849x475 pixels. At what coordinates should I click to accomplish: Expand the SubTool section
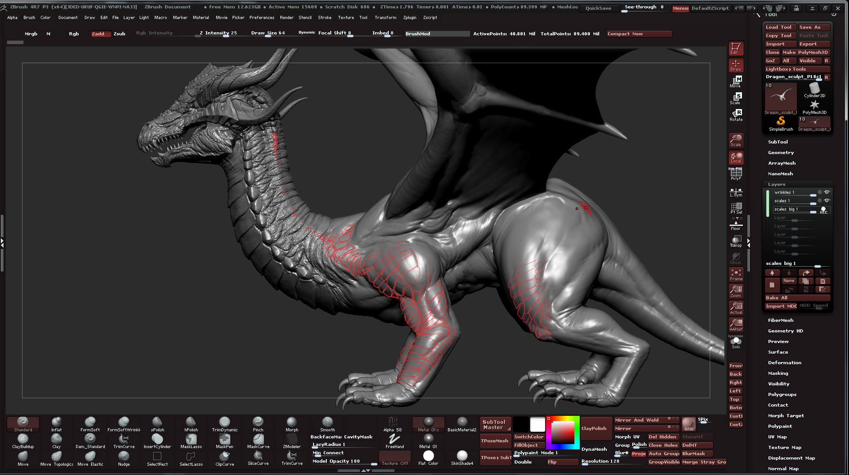coord(778,142)
